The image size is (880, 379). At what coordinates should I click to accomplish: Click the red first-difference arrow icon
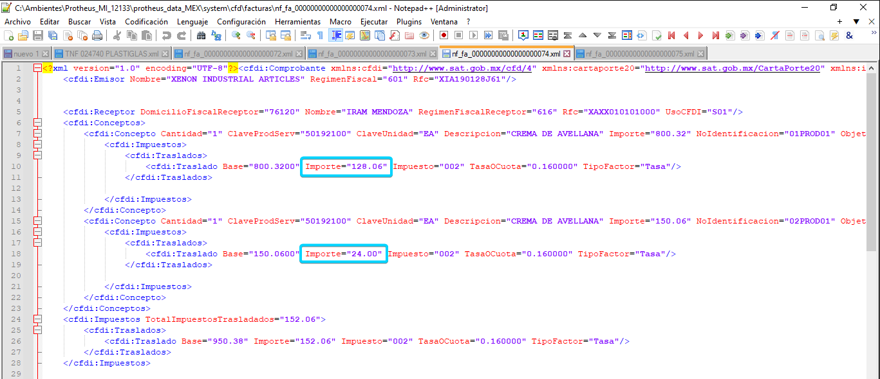point(671,35)
